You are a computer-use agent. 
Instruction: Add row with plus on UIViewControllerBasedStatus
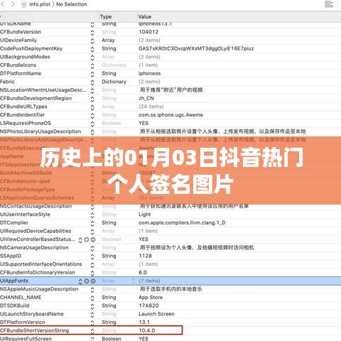click(87, 239)
